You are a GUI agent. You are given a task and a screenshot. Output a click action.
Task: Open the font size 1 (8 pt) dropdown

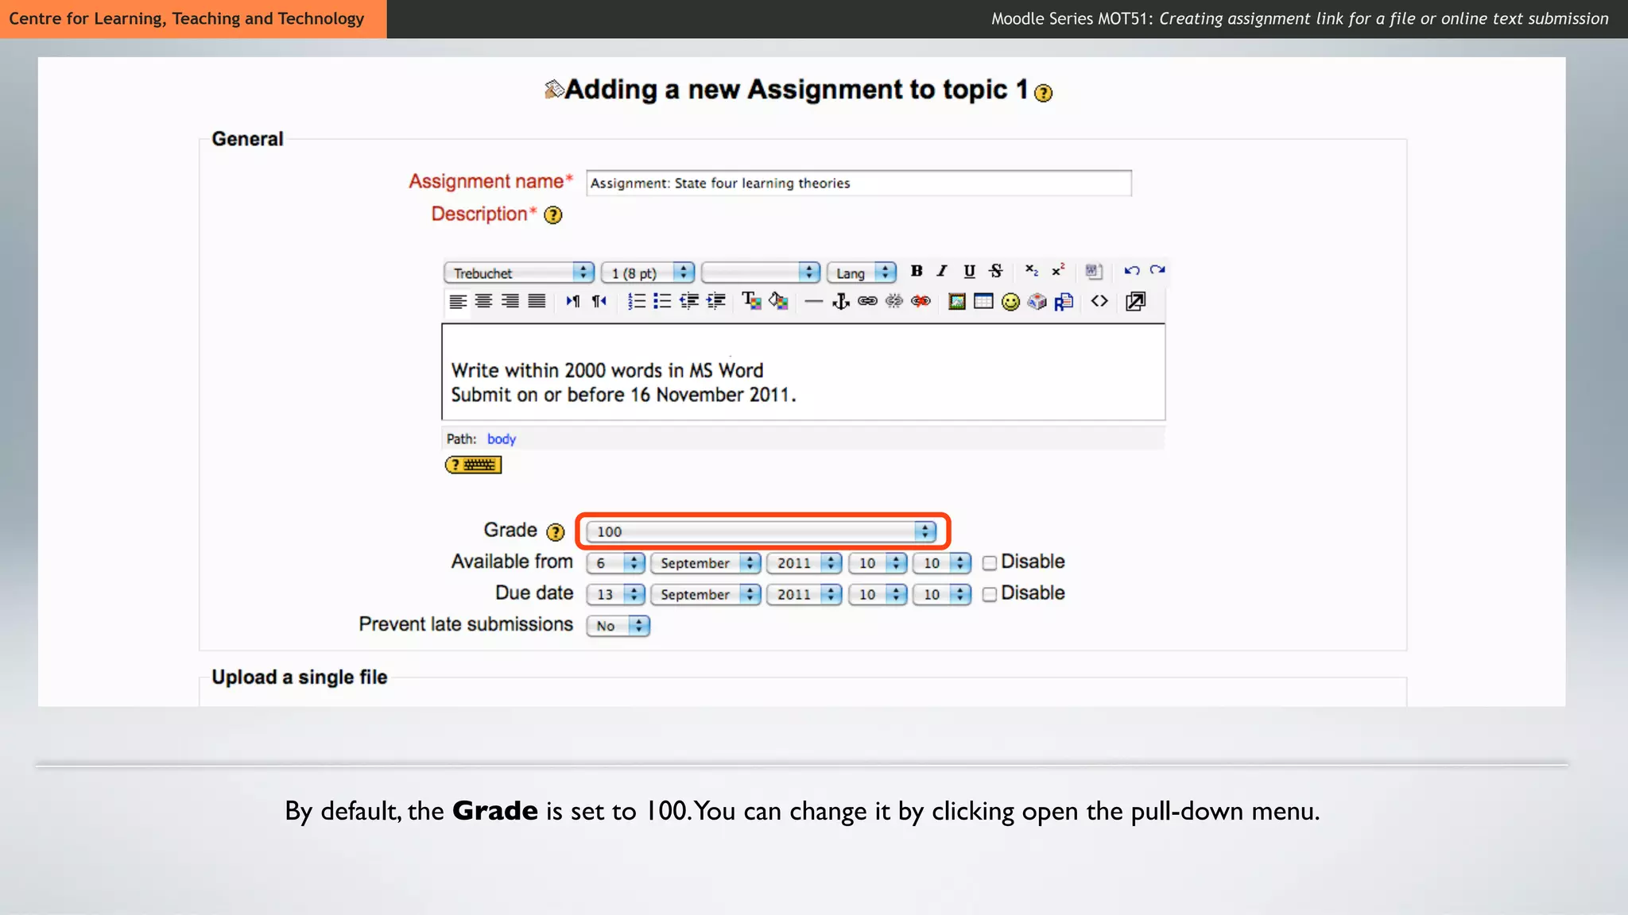point(648,272)
